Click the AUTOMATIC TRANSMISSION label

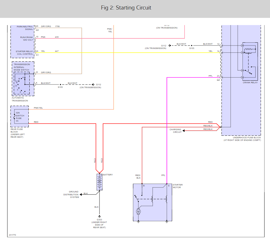[x=20, y=99]
